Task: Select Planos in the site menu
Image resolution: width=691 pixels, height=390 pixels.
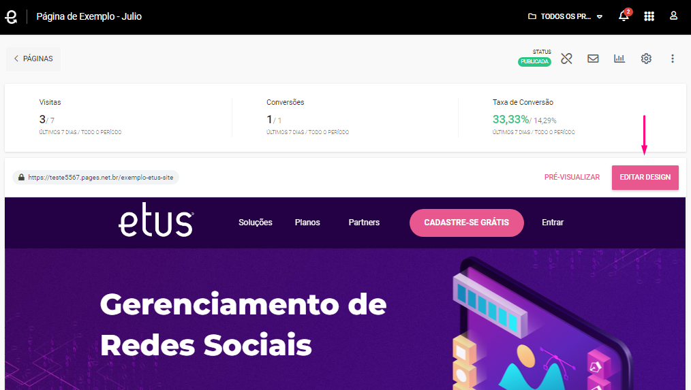Action: tap(307, 223)
